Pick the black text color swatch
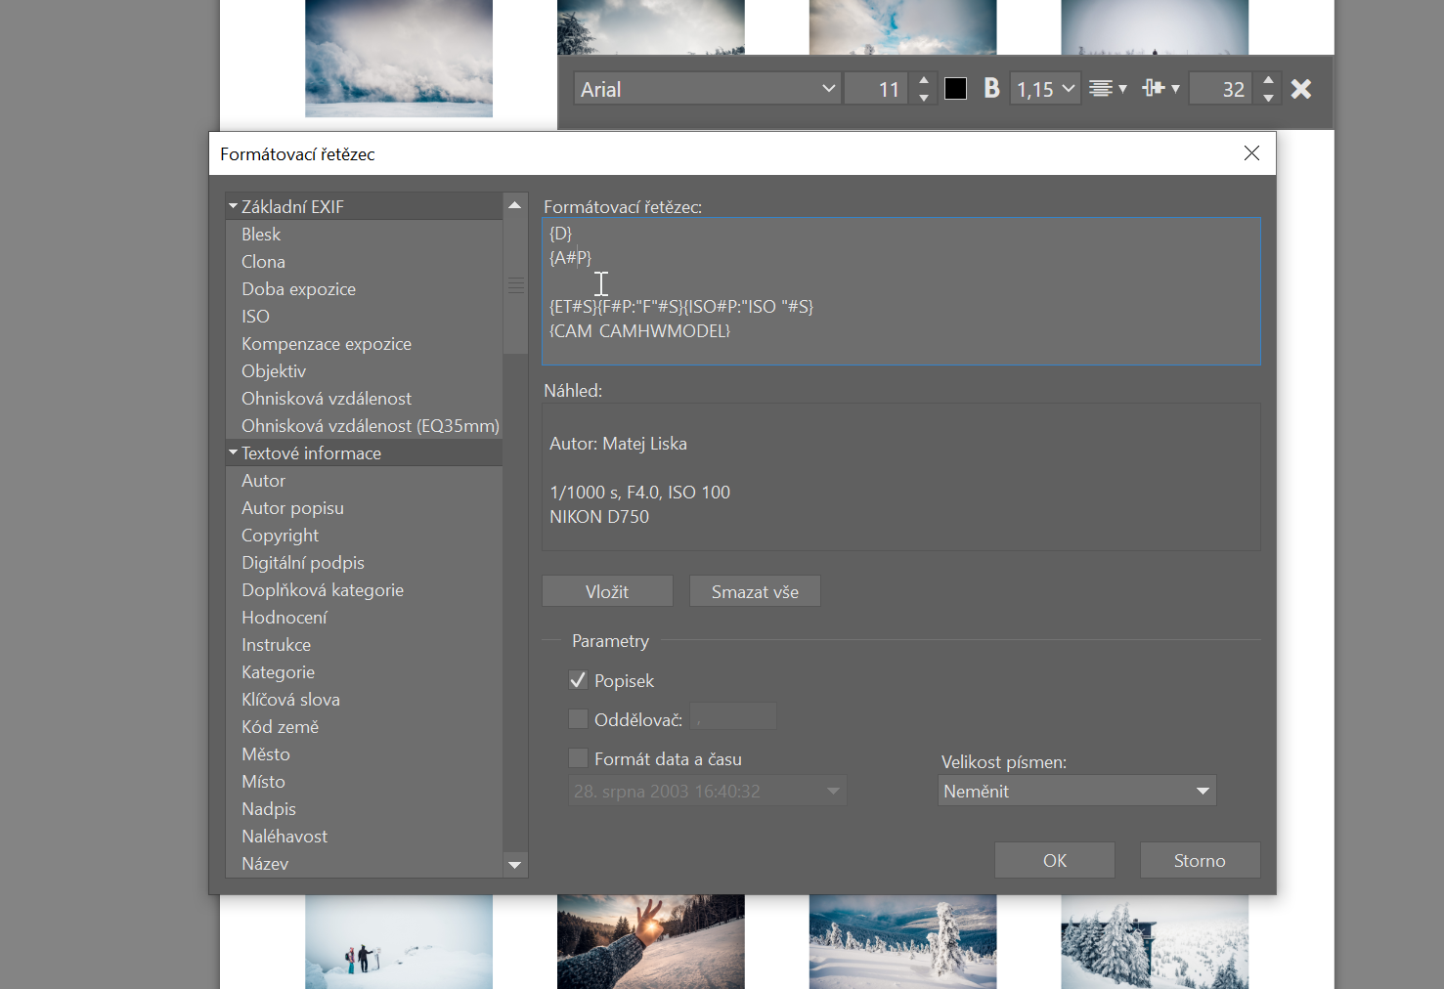The width and height of the screenshot is (1444, 989). 955,89
